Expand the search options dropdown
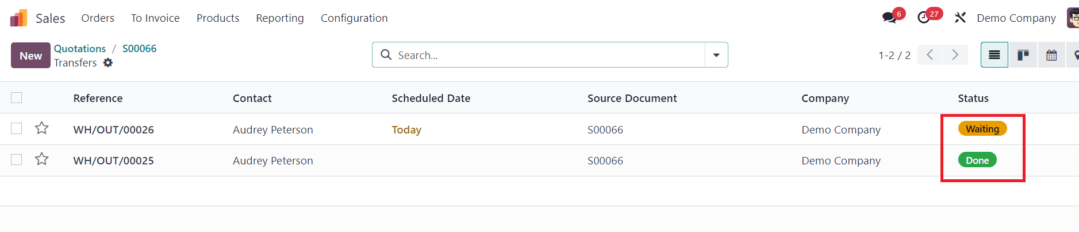 716,55
